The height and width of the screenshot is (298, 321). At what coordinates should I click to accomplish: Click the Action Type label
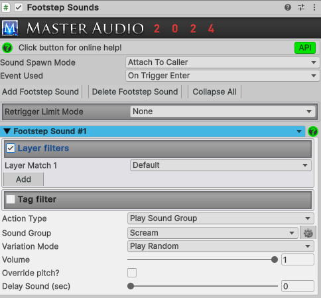25,218
